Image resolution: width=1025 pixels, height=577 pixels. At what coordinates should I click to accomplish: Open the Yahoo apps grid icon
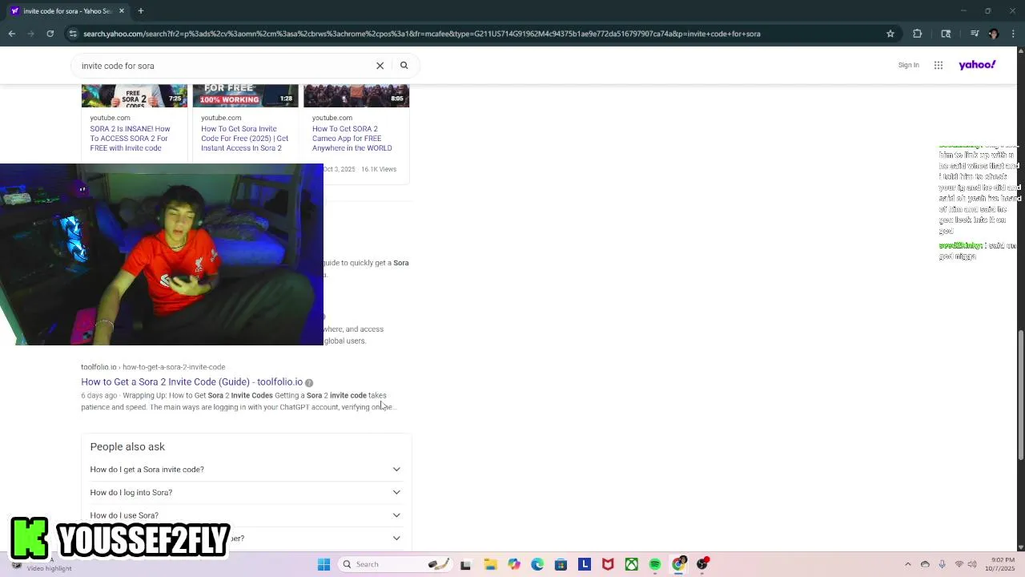[x=939, y=66]
